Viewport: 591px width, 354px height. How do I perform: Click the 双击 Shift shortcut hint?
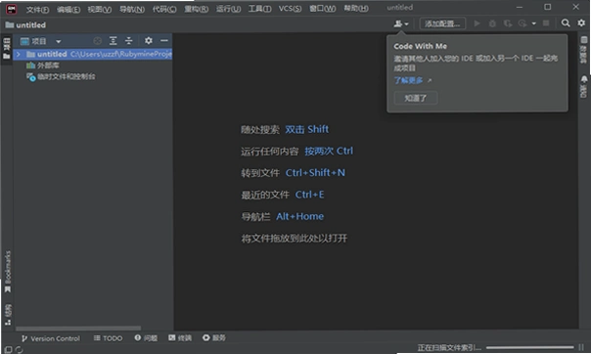[x=307, y=129]
